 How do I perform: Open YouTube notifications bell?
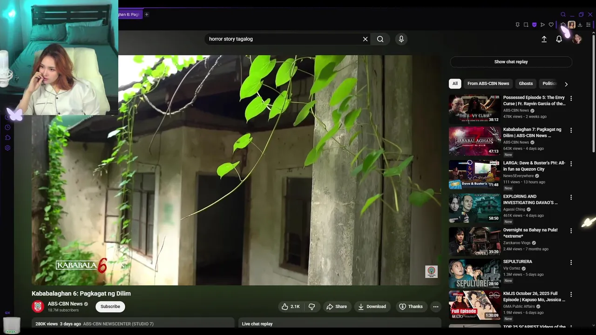559,39
